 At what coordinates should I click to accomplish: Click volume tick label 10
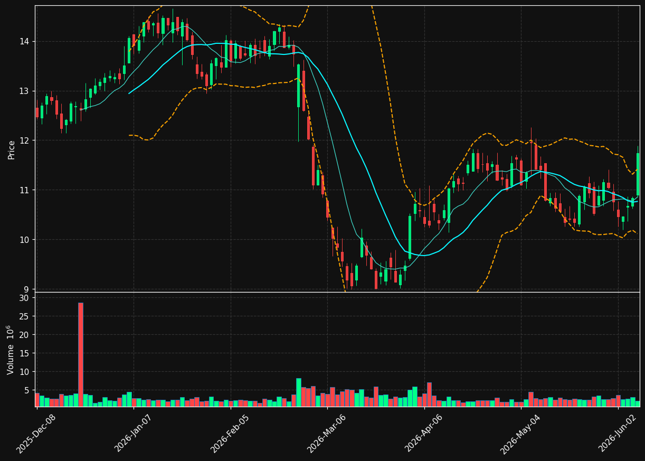point(25,372)
